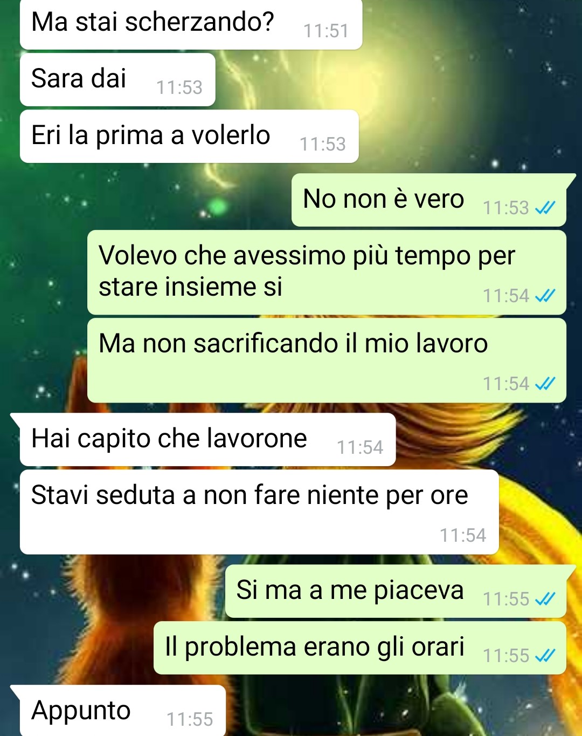The height and width of the screenshot is (736, 582).
Task: Tap the read-receipt ticks on 'No non è vero'
Action: (545, 208)
